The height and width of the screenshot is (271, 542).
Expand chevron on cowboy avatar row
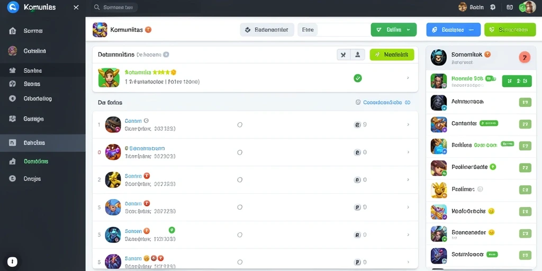tap(408, 125)
